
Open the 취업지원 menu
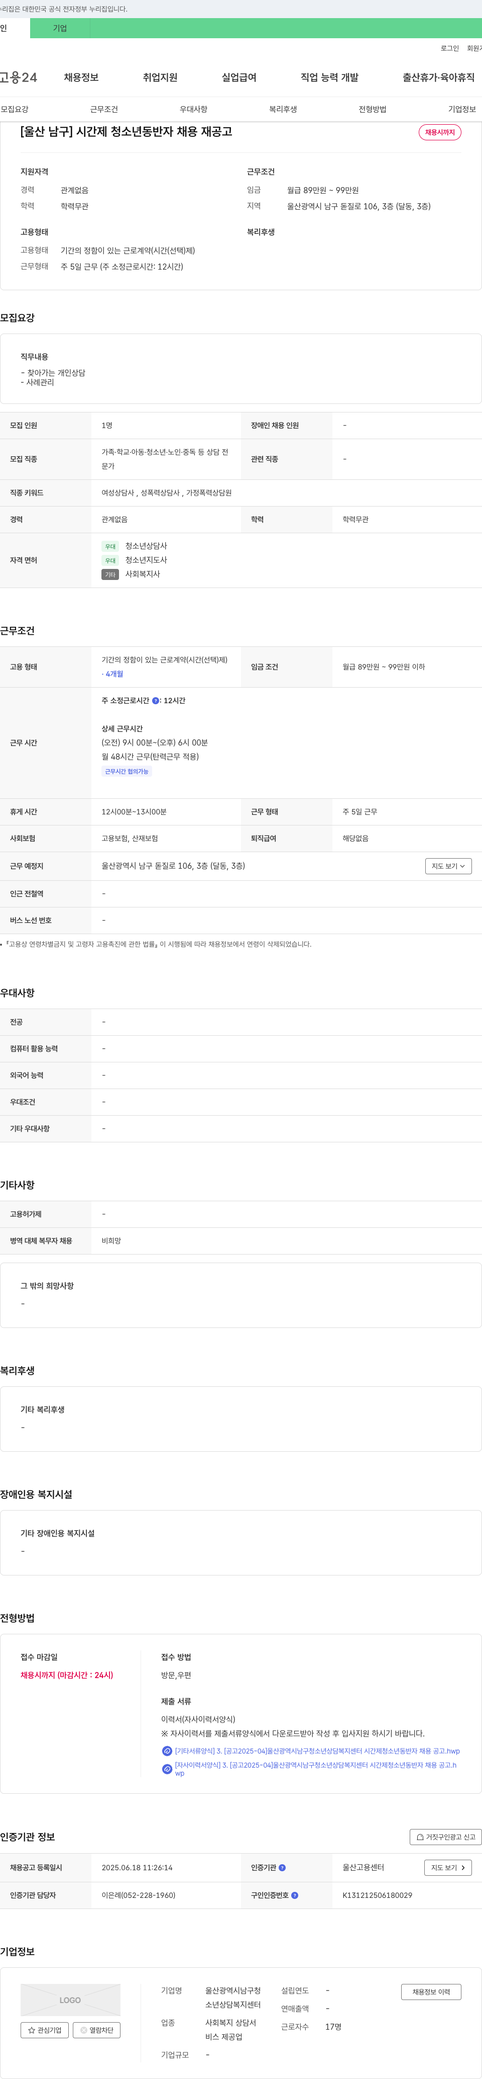tap(160, 77)
